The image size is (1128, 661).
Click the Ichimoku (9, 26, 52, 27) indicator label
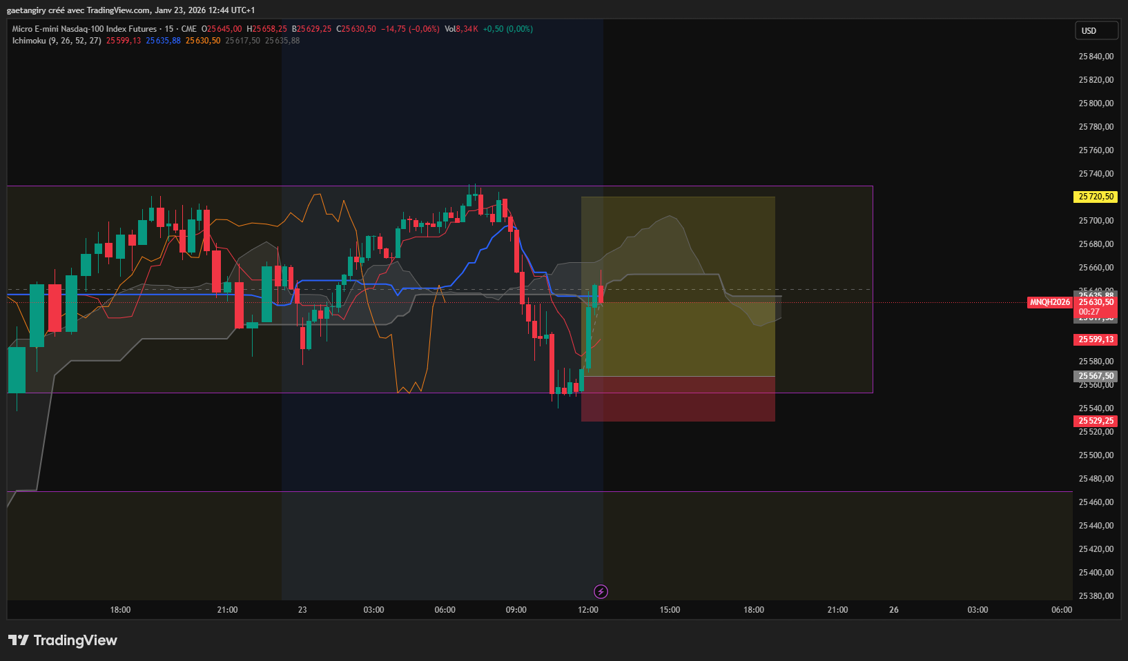pyautogui.click(x=57, y=41)
